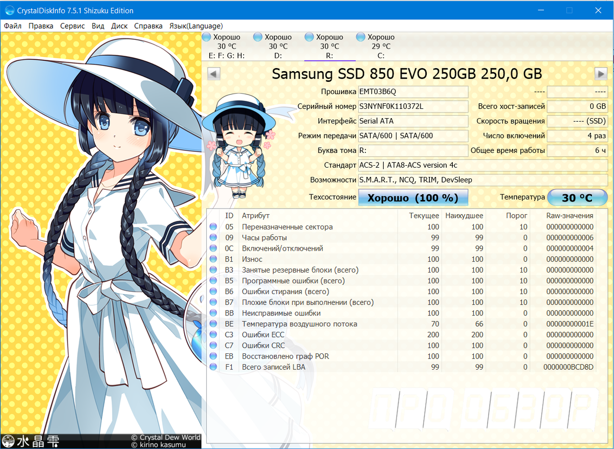Click the drive letter field R:
Screen dimensions: 614x449
[x=413, y=151]
